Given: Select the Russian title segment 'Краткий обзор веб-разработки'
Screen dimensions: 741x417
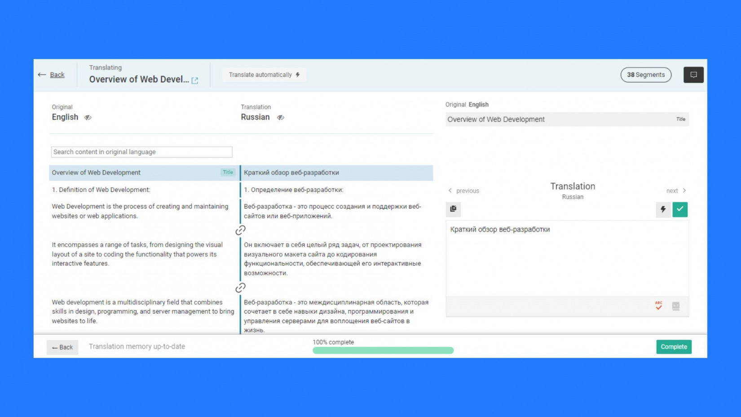Looking at the screenshot, I should click(337, 173).
